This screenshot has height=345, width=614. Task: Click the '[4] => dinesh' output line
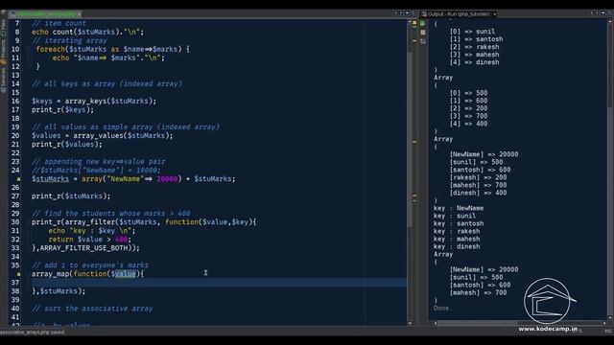474,62
